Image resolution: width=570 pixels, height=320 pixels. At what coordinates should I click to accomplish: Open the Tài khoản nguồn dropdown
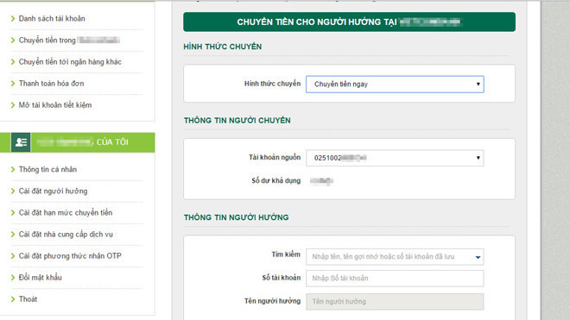pyautogui.click(x=395, y=158)
